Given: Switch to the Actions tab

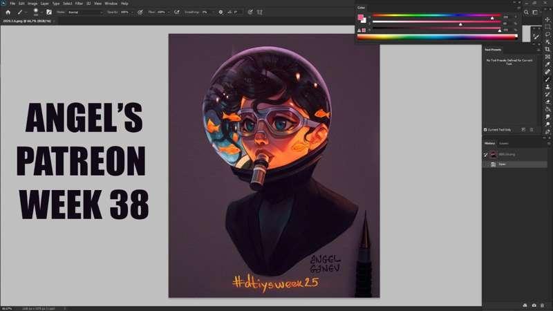Looking at the screenshot, I should tap(504, 144).
